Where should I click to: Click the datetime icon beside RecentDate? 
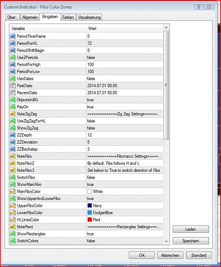tap(12, 93)
